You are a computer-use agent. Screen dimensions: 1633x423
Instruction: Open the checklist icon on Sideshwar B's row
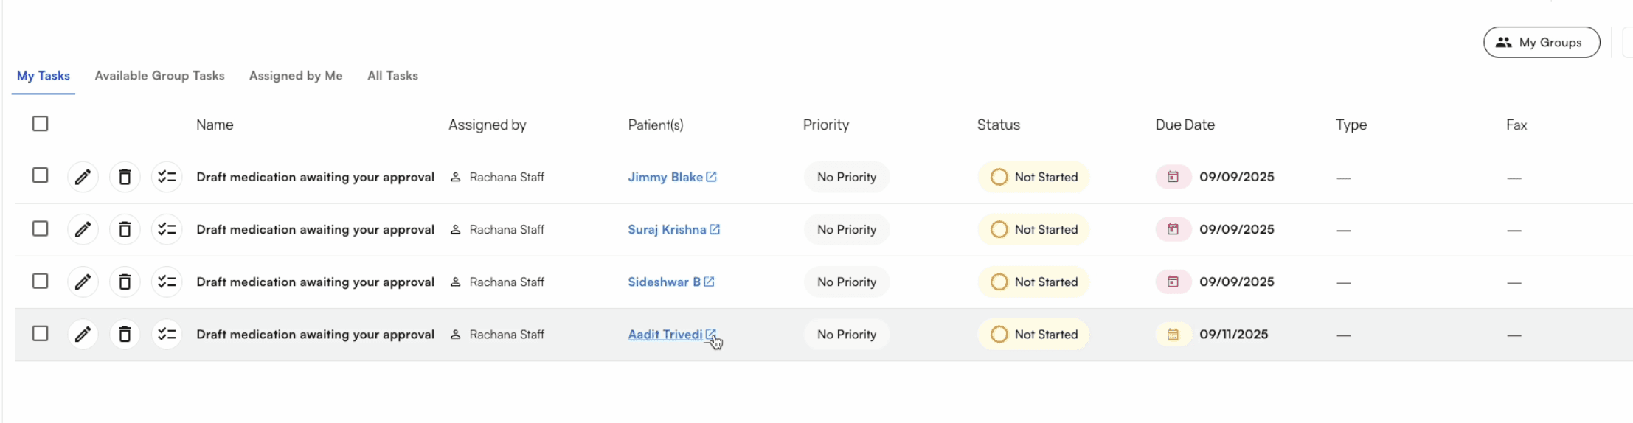(x=167, y=282)
